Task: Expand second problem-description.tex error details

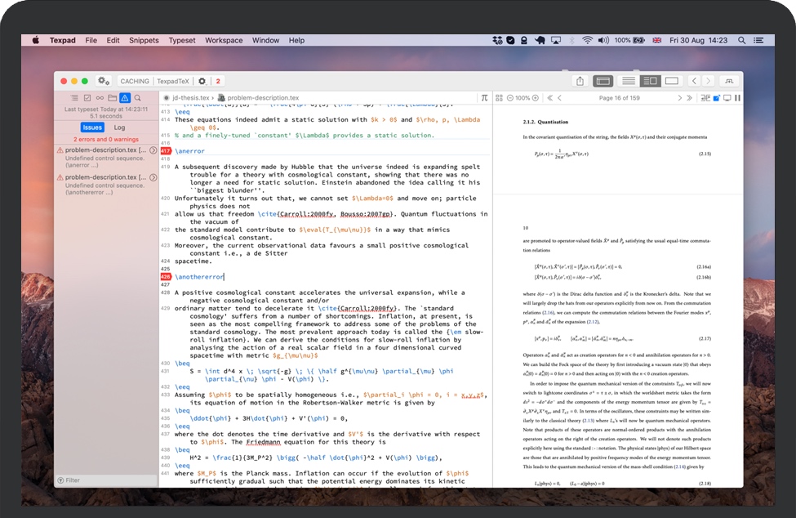Action: [x=153, y=177]
